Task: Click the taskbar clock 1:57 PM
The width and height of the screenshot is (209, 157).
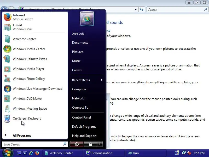Action: pyautogui.click(x=199, y=153)
